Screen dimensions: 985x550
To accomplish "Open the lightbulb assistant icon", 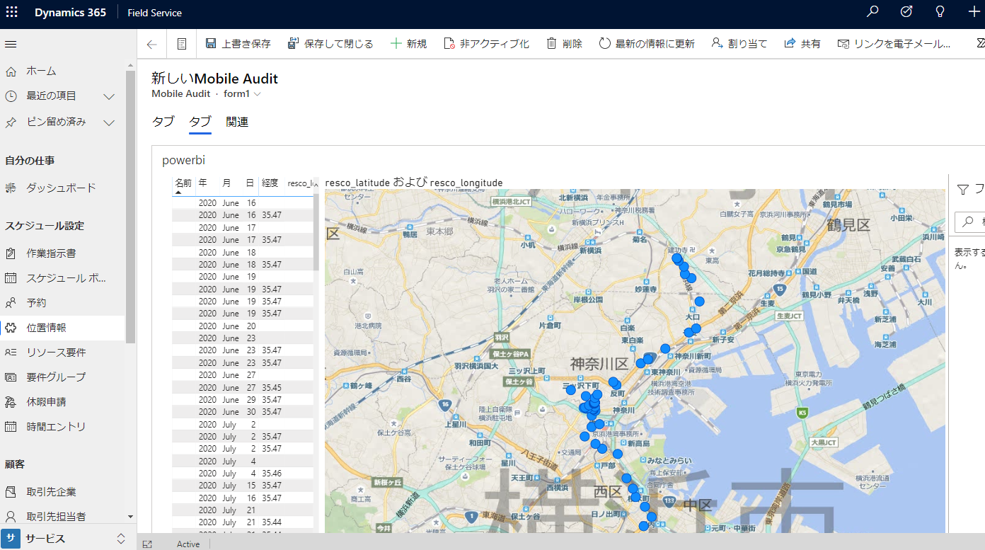I will (x=940, y=12).
